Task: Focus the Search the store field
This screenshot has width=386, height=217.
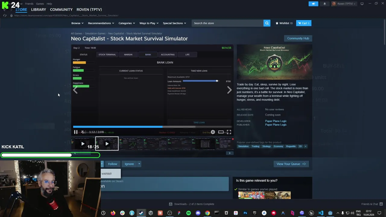Action: (x=228, y=23)
